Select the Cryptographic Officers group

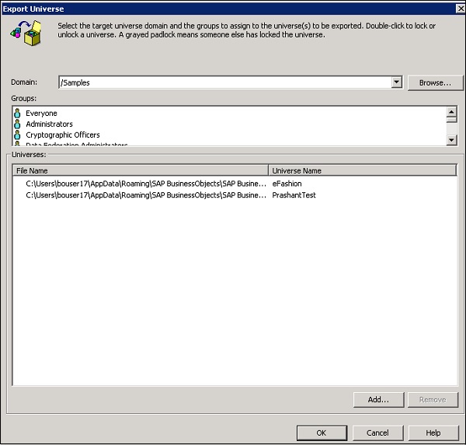click(62, 135)
